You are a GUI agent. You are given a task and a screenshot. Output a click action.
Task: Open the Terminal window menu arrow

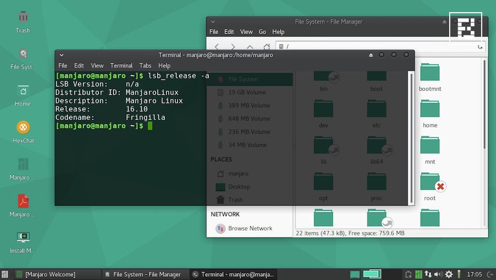coord(61,55)
